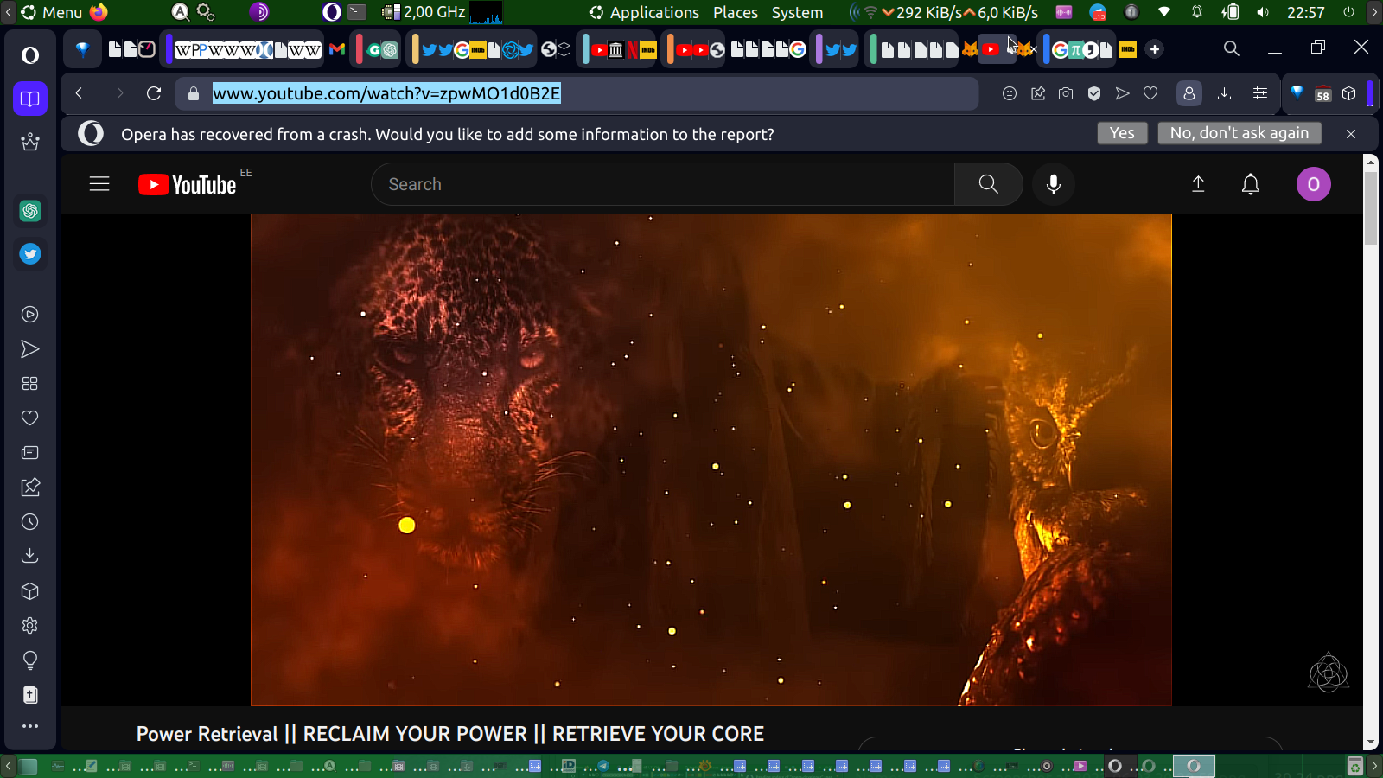The image size is (1383, 778).
Task: Open YouTube upload create button
Action: coord(1198,184)
